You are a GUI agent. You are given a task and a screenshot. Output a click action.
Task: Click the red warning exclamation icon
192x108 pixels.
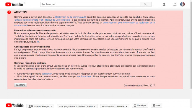pos(9,12)
